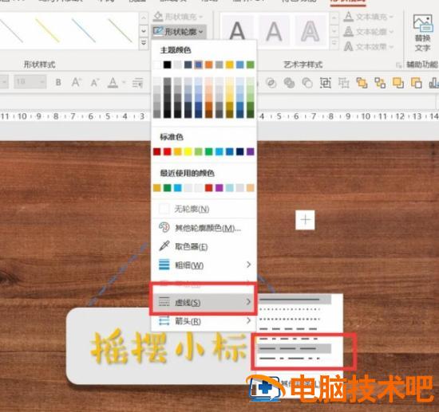
Task: Choose black in the theme colors row
Action: click(167, 65)
